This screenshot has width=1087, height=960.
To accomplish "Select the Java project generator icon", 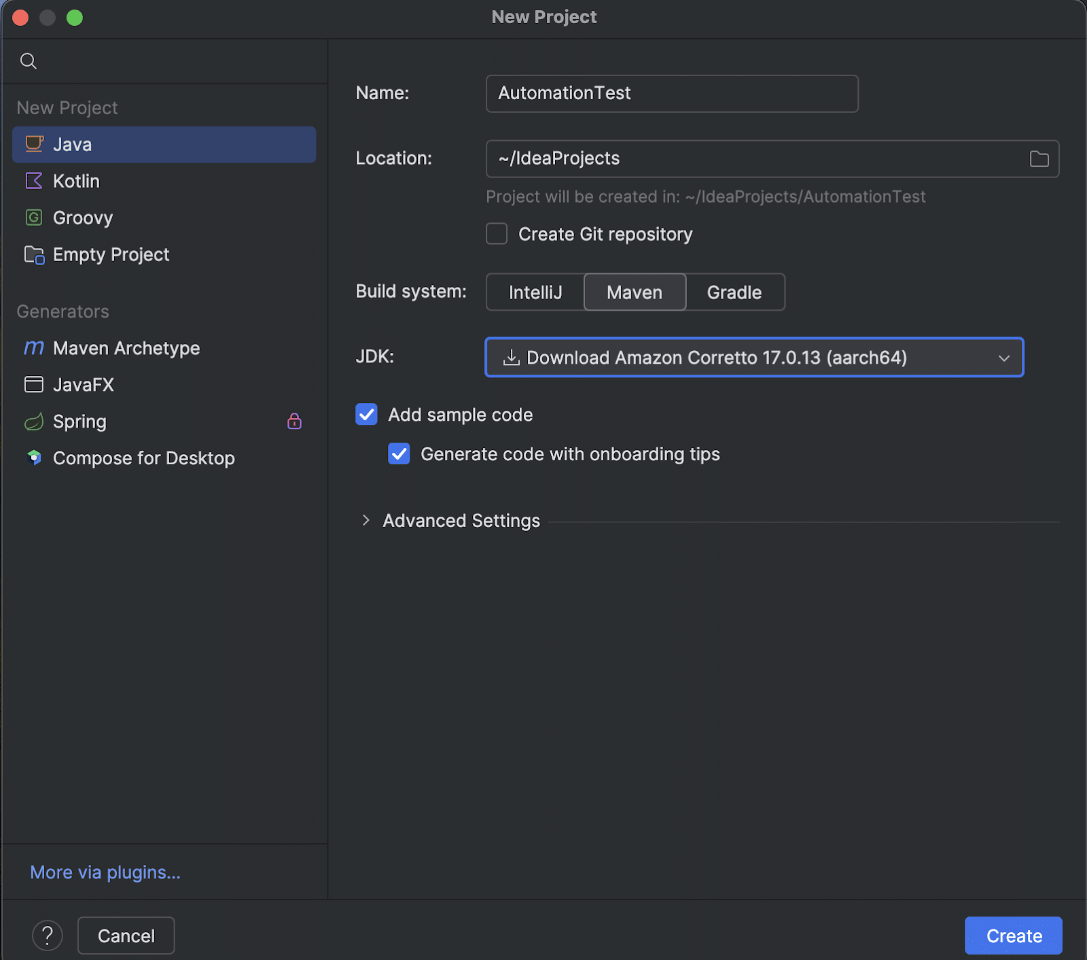I will click(34, 144).
